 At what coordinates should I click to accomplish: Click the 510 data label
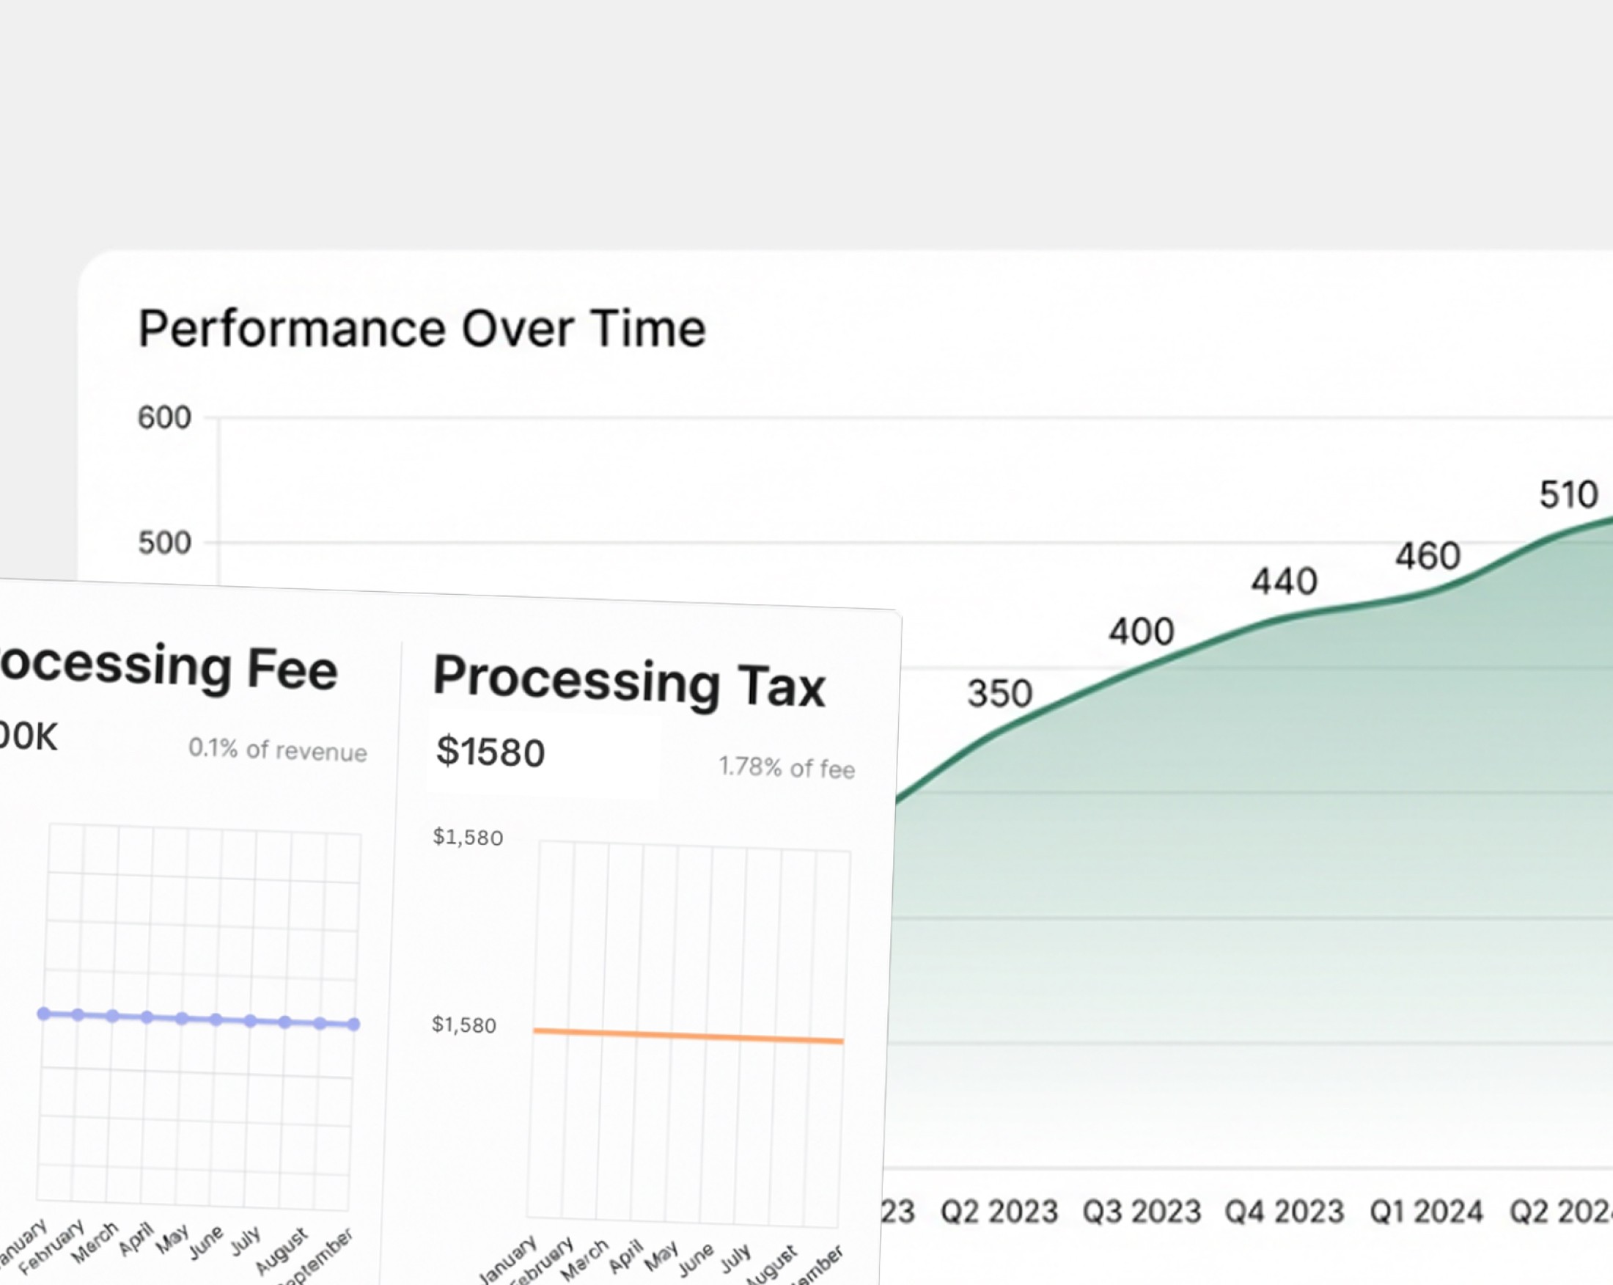[x=1568, y=494]
